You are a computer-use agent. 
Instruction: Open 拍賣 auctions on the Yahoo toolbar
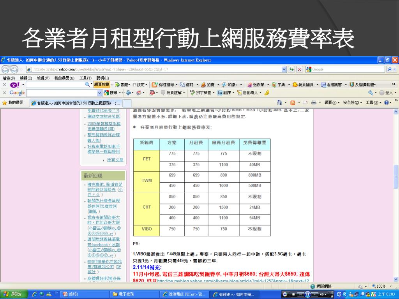[208, 84]
